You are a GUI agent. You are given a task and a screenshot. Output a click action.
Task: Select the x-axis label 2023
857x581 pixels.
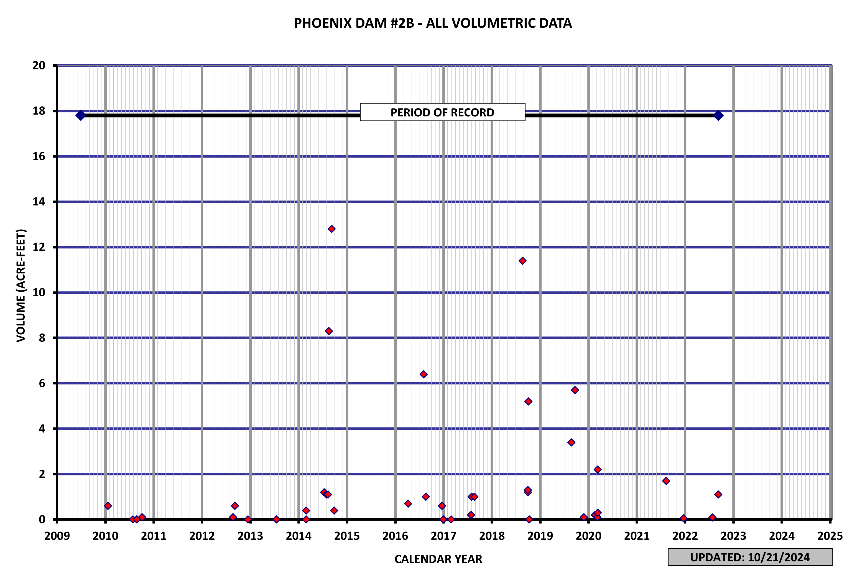coord(733,536)
